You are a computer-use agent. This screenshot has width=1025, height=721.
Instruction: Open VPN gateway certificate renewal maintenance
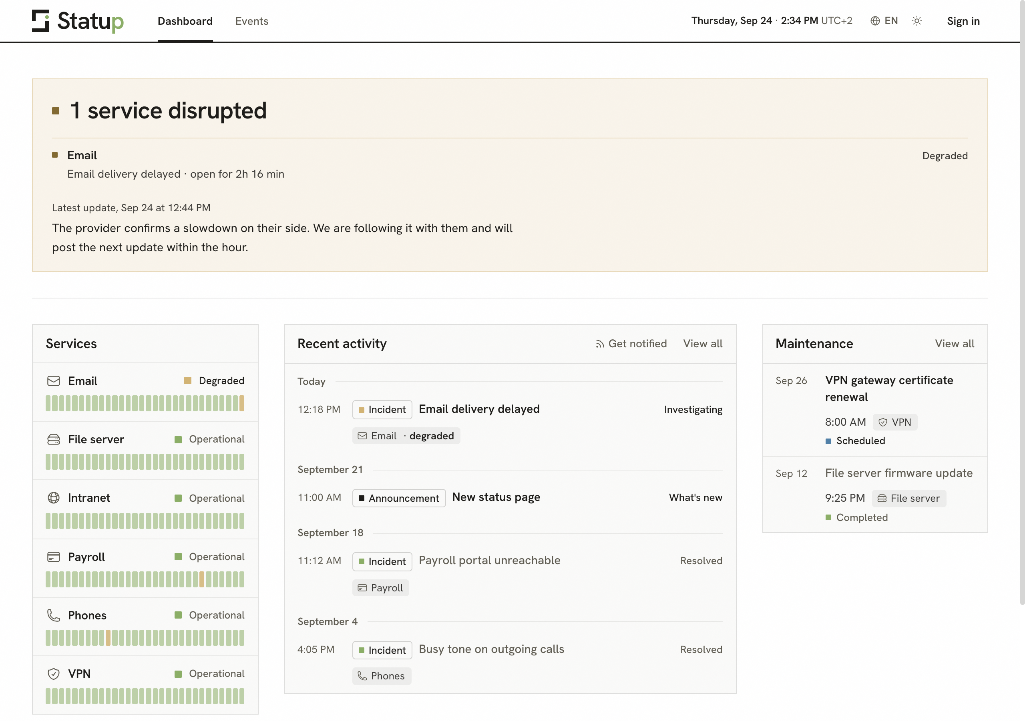tap(888, 389)
